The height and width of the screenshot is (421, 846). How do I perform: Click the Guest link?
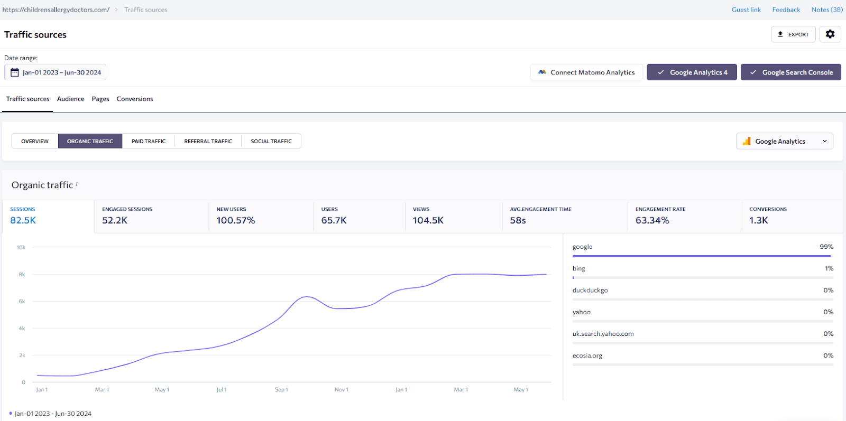[746, 10]
